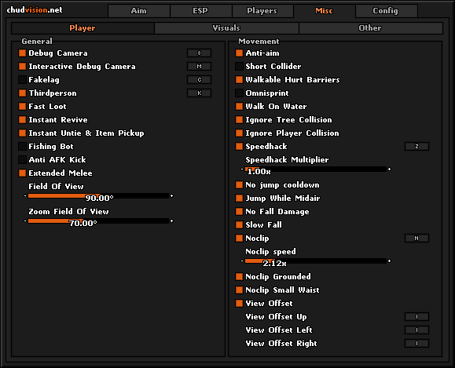
Task: Open the ESP tab
Action: point(200,11)
